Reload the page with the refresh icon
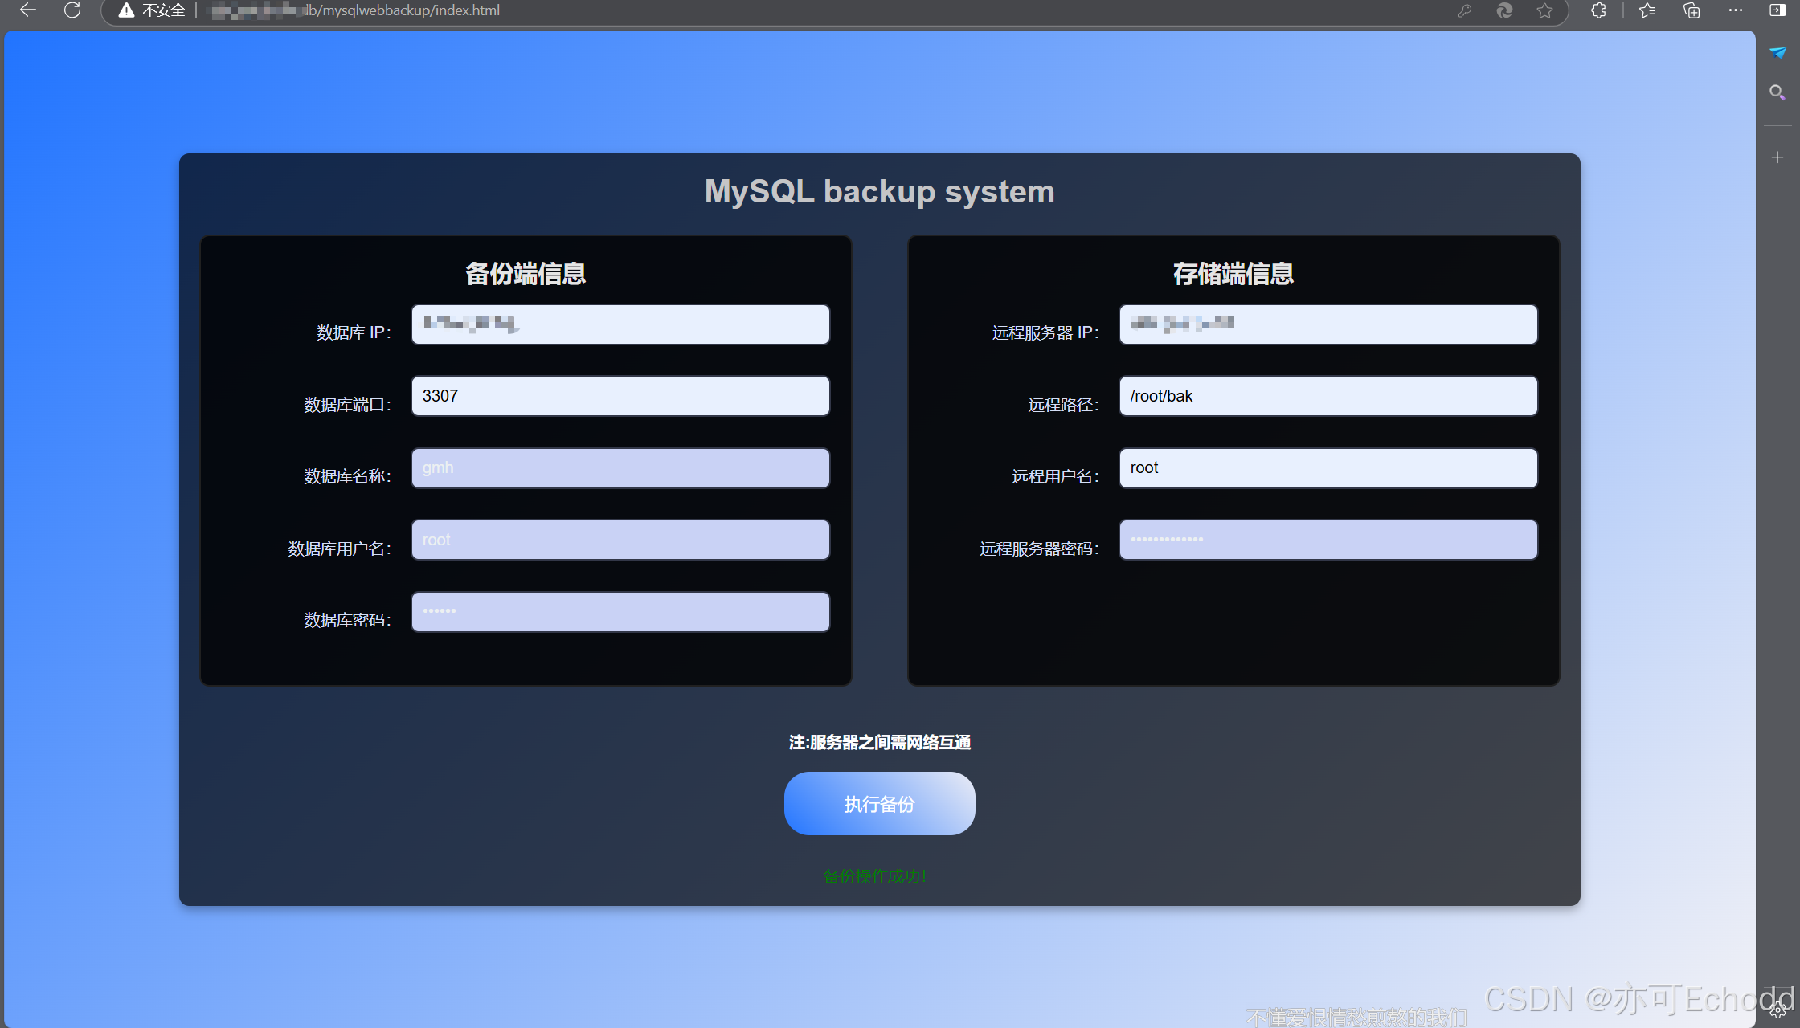The height and width of the screenshot is (1028, 1800). pyautogui.click(x=72, y=10)
